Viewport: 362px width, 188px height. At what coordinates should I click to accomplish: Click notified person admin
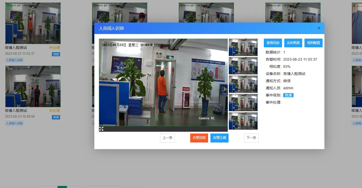[x=288, y=88]
